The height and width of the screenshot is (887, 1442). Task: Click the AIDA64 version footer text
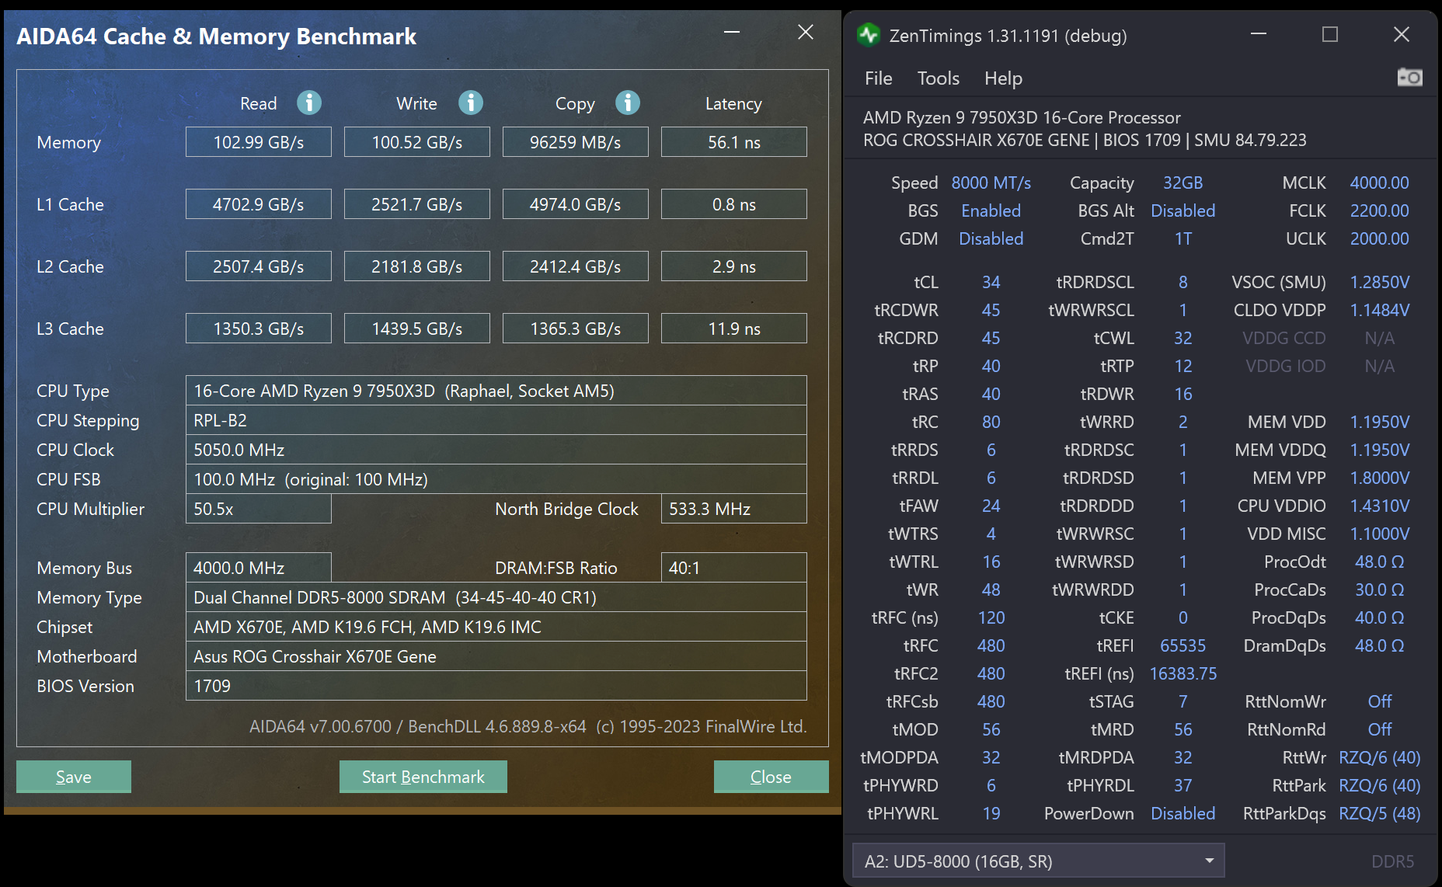(528, 726)
